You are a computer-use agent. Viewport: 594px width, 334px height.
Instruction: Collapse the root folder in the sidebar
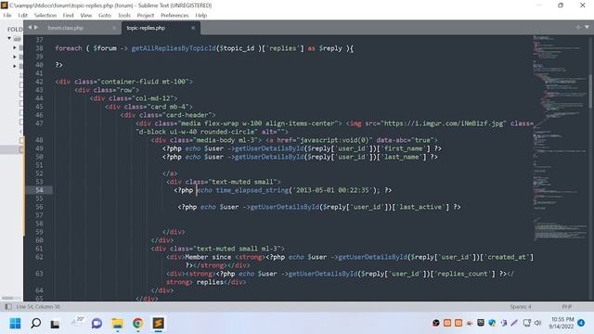[x=9, y=38]
